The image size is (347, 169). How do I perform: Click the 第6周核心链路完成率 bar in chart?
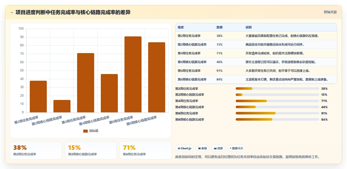click(157, 77)
